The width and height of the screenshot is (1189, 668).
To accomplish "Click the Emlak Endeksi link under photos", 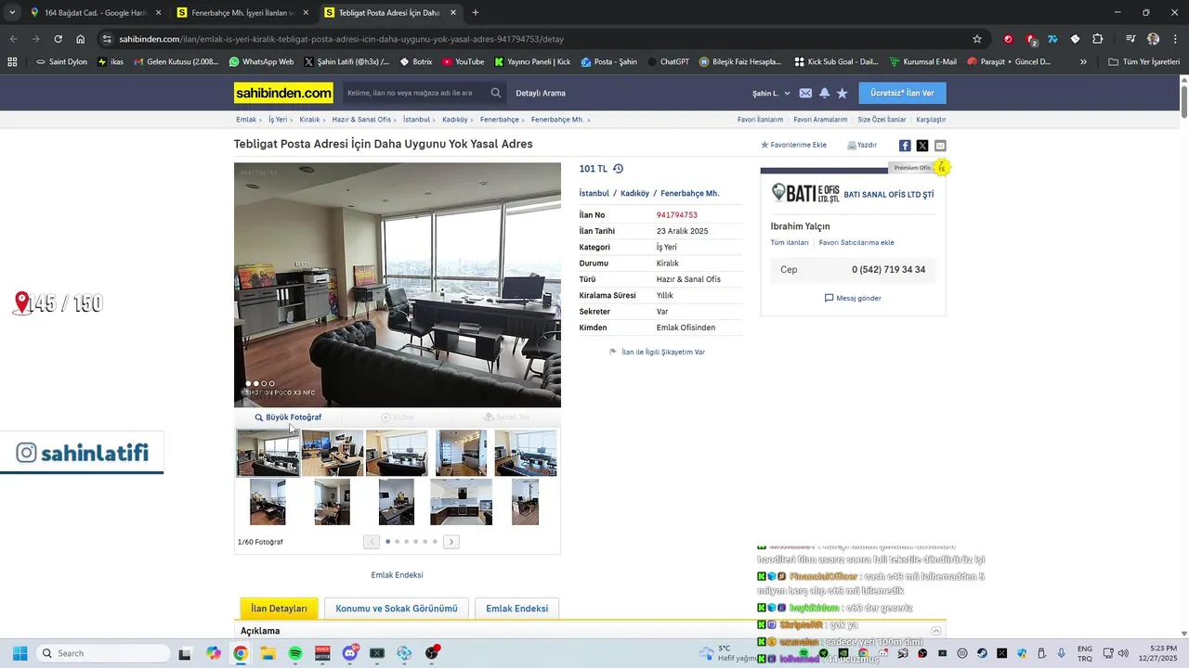I will [397, 575].
